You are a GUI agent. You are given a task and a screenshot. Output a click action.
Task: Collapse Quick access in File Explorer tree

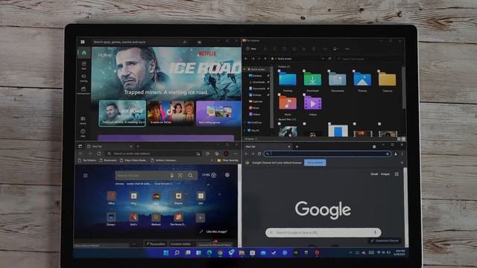point(244,69)
